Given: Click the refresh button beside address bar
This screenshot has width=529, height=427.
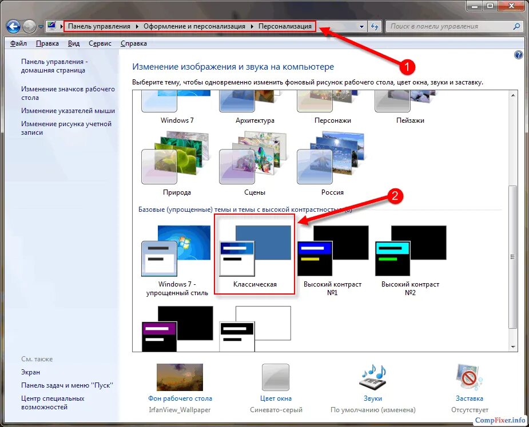Looking at the screenshot, I should click(375, 26).
